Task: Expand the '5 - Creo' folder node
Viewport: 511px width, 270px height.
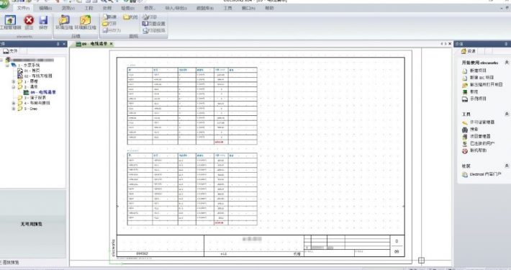Action: click(14, 109)
